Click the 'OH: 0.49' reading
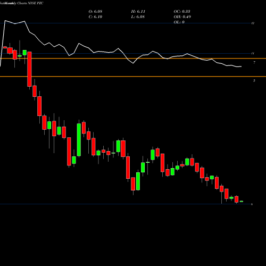 click(182, 17)
